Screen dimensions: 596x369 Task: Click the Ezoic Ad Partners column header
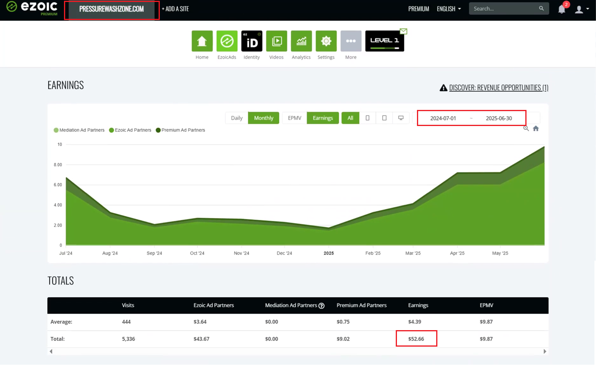(214, 305)
